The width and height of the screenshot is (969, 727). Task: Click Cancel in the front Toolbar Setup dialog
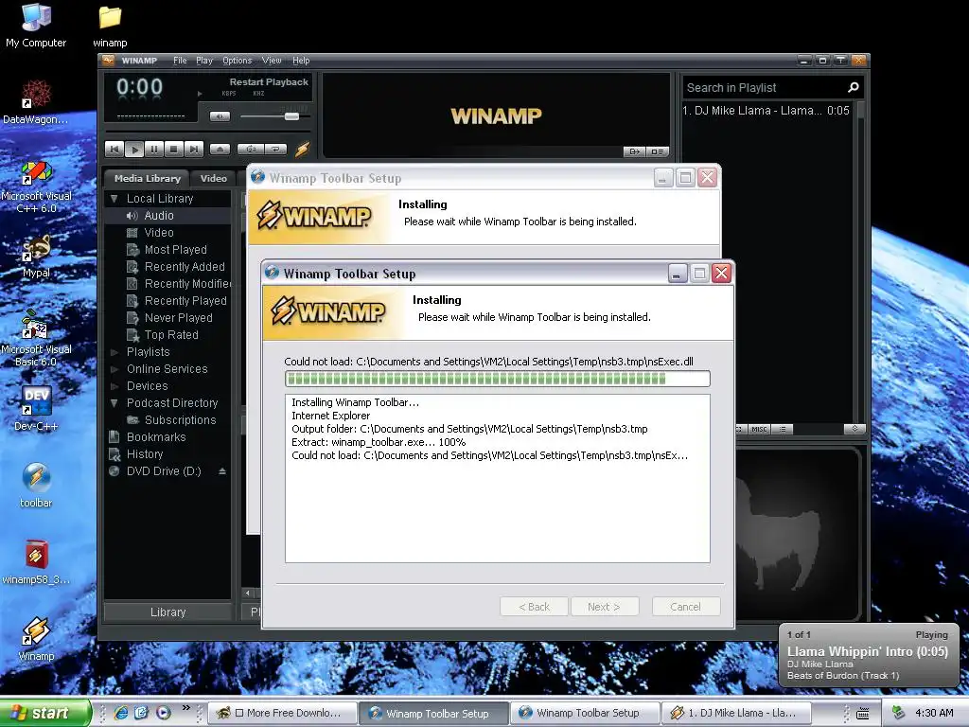pyautogui.click(x=685, y=607)
